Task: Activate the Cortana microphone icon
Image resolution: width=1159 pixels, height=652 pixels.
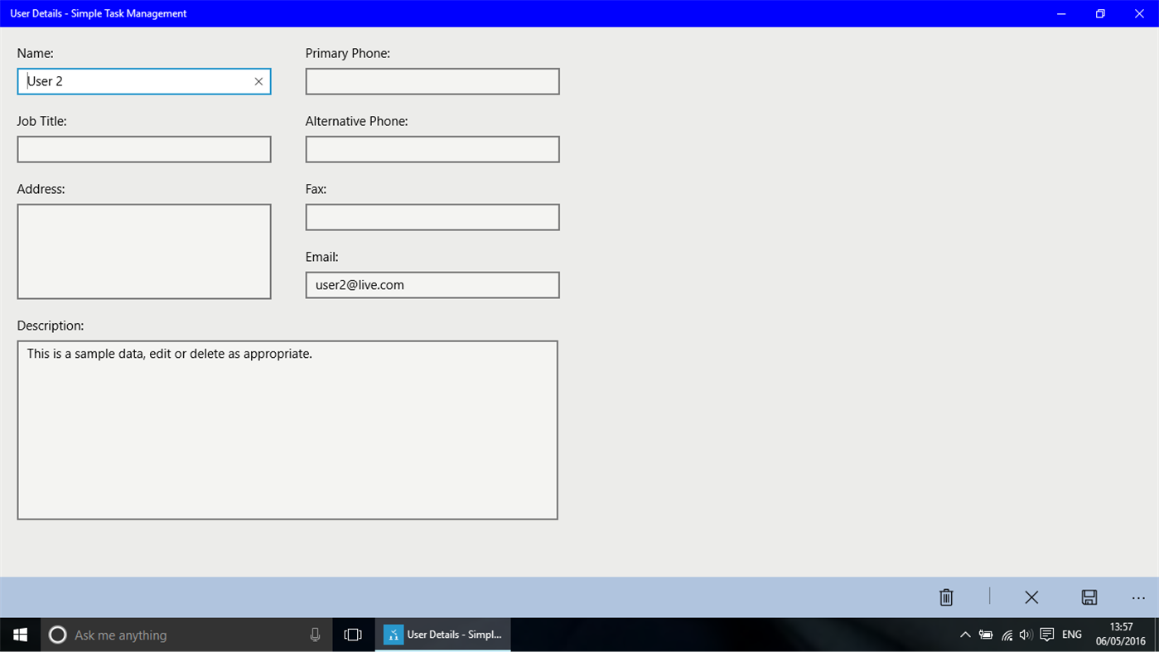Action: coord(315,635)
